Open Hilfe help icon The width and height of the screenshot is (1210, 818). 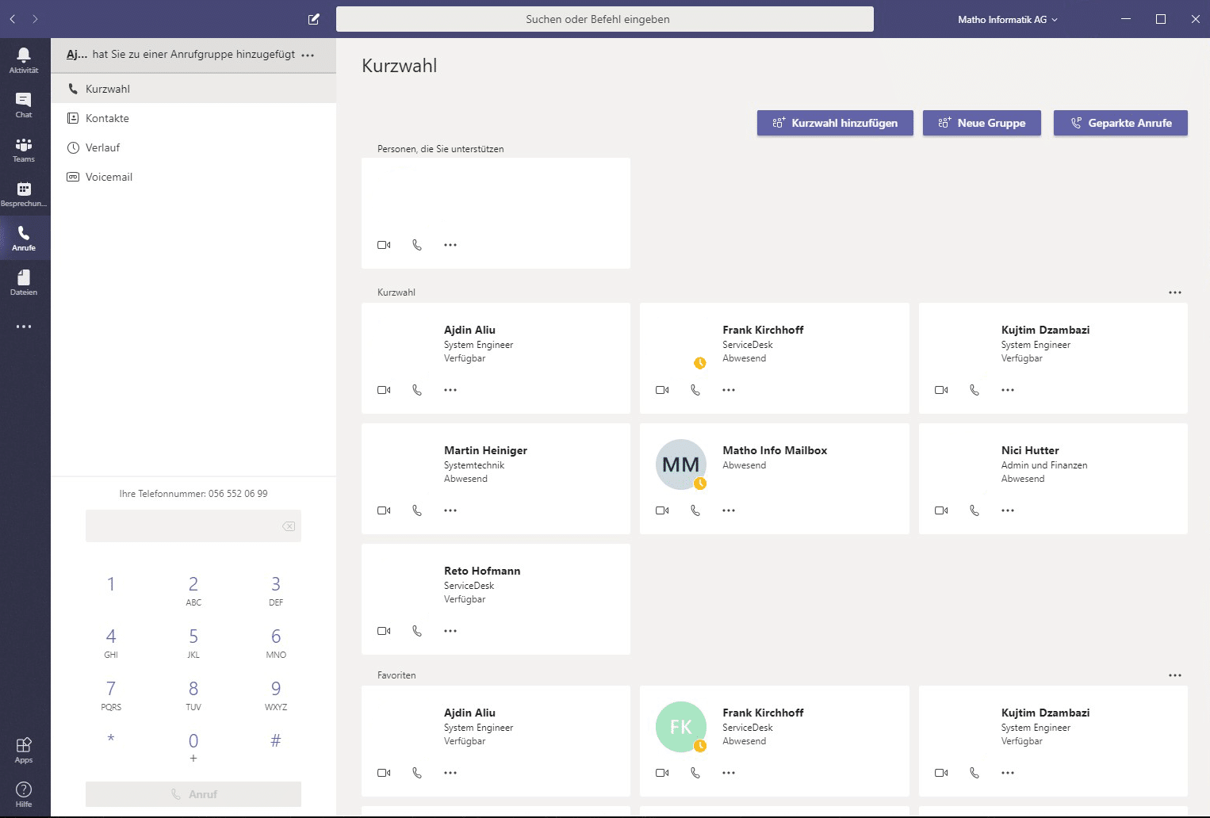24,793
